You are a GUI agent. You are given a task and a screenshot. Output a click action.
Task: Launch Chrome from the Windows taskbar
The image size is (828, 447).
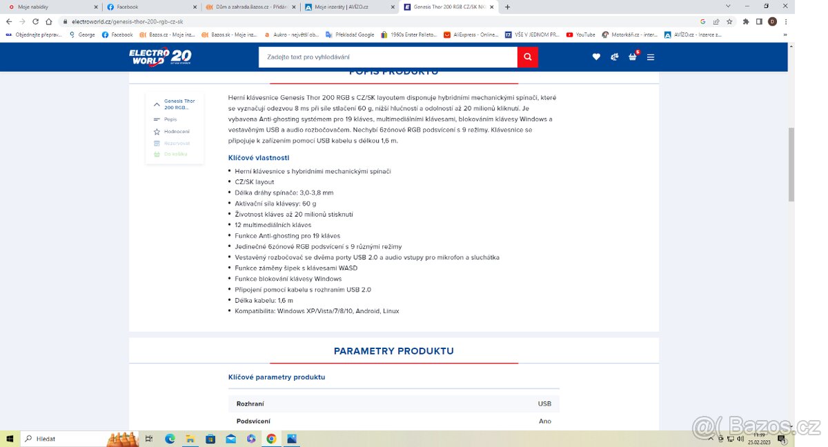270,438
